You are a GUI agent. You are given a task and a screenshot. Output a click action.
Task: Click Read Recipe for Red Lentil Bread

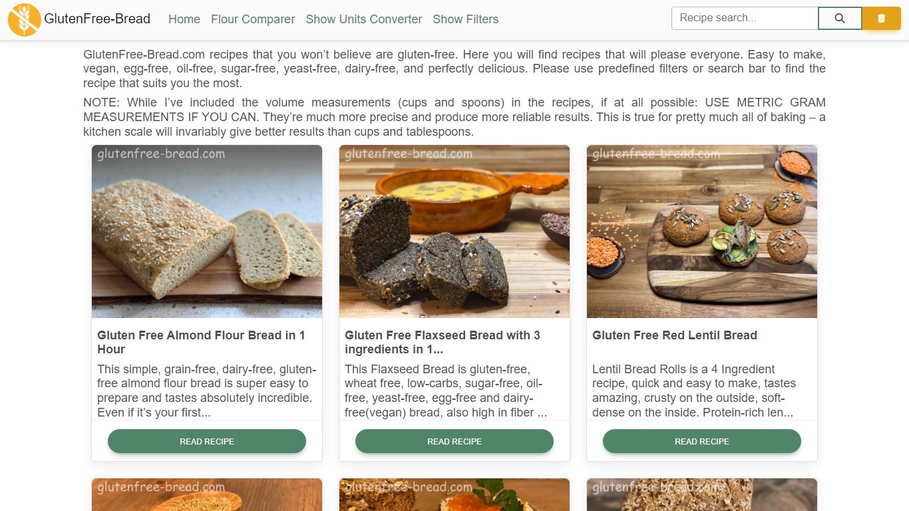pyautogui.click(x=702, y=441)
